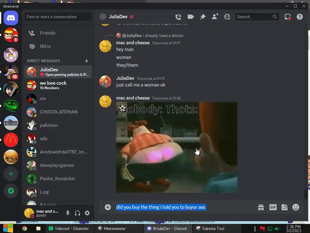Open Discord home direct messages button
Image resolution: width=310 pixels, height=233 pixels.
tap(11, 18)
